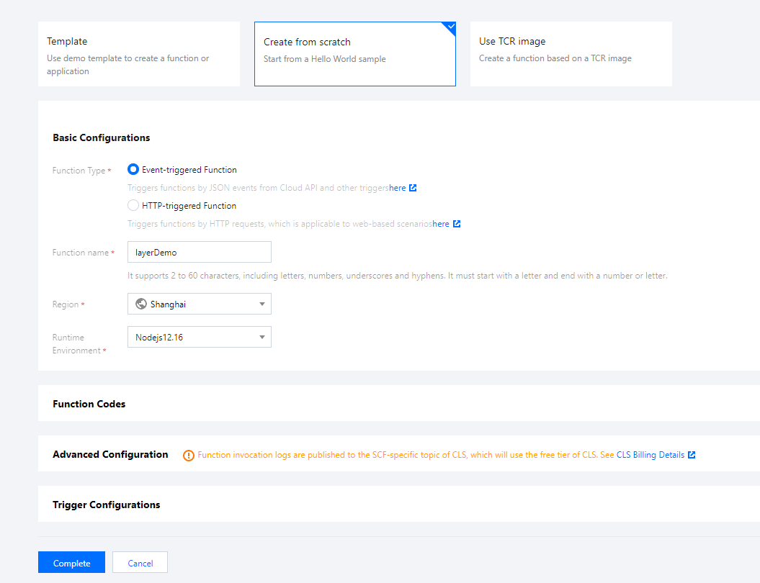Image resolution: width=760 pixels, height=583 pixels.
Task: Open the CLS Billing Details link
Action: click(x=650, y=455)
